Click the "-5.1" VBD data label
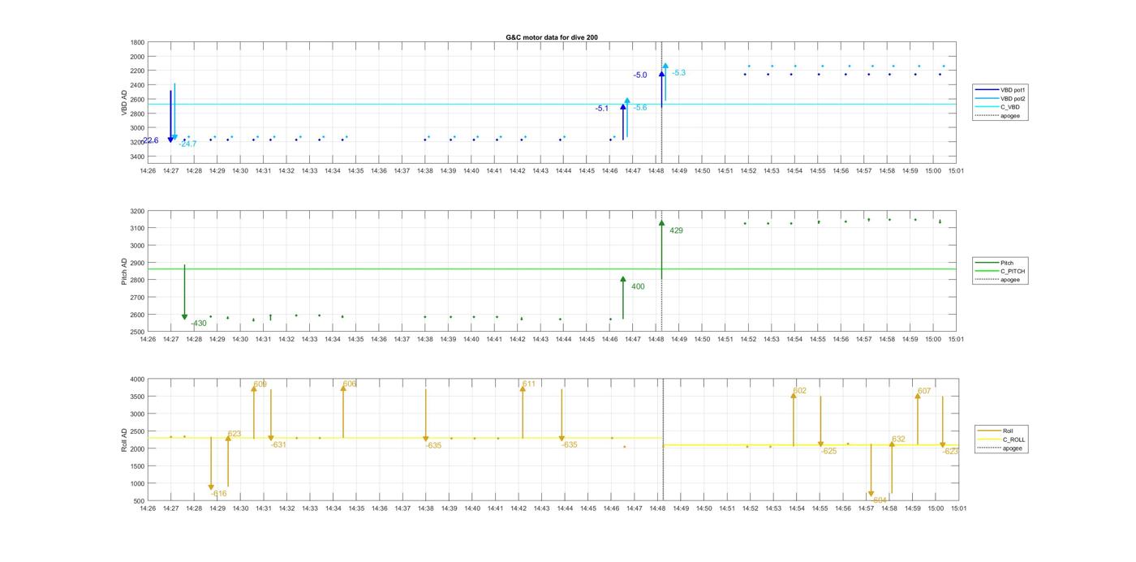Screen dimensions: 1136x562 [601, 108]
